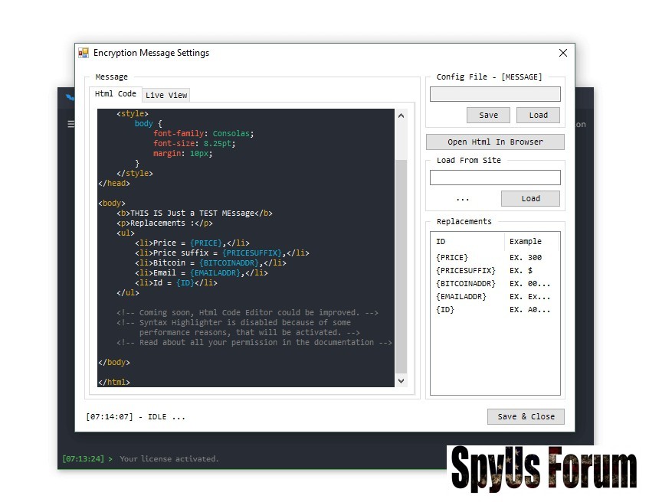Viewport: 649px width, 502px height.
Task: Click the scroll up arrow in code editor
Action: [x=401, y=116]
